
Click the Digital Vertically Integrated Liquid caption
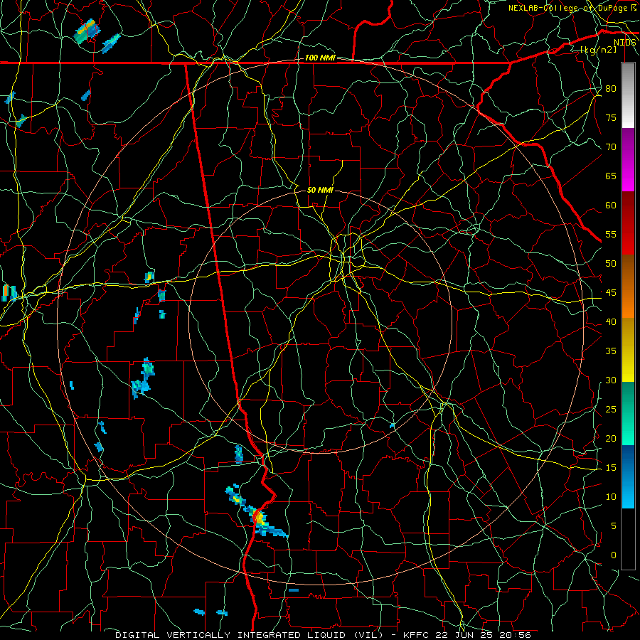point(323,635)
